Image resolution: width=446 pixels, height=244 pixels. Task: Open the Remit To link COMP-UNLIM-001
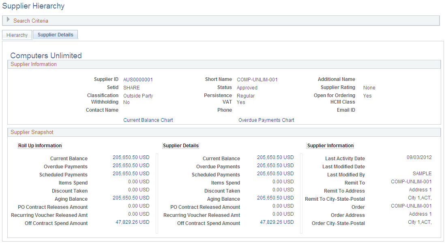tap(412, 182)
